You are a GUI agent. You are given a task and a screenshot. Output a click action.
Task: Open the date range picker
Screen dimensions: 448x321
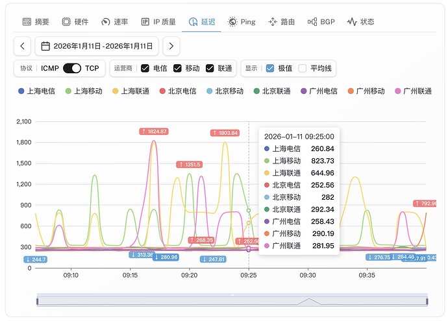point(97,46)
